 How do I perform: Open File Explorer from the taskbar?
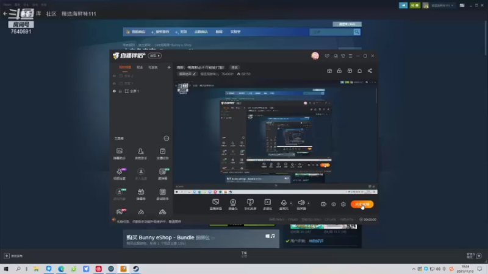37,269
